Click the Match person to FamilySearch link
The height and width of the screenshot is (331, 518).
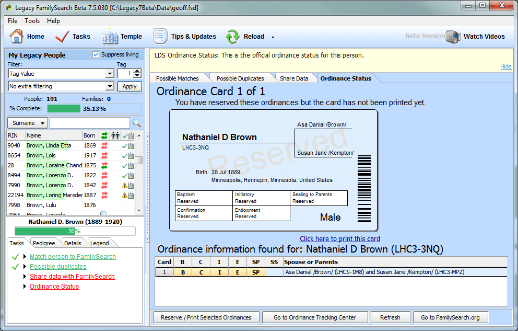73,257
